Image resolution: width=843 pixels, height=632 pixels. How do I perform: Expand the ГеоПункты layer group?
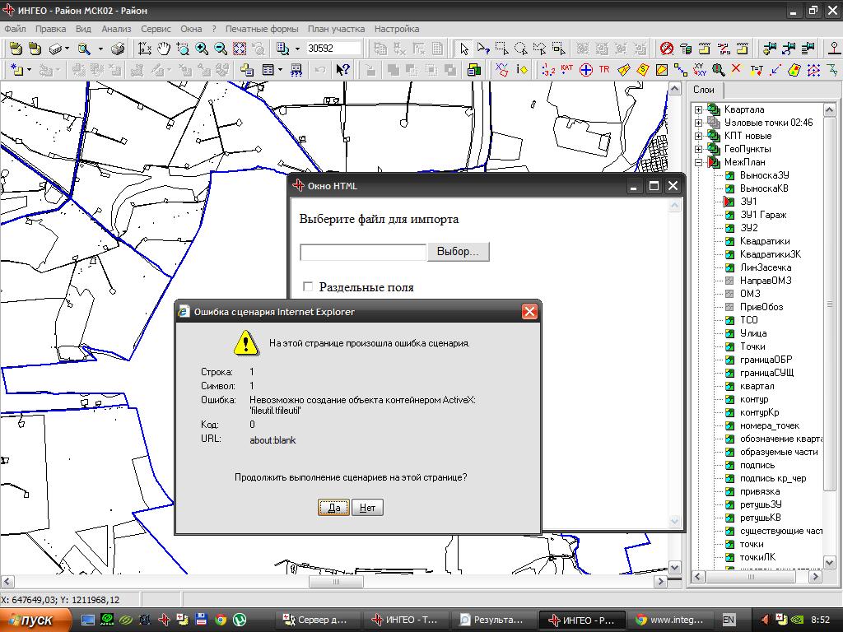tap(698, 149)
